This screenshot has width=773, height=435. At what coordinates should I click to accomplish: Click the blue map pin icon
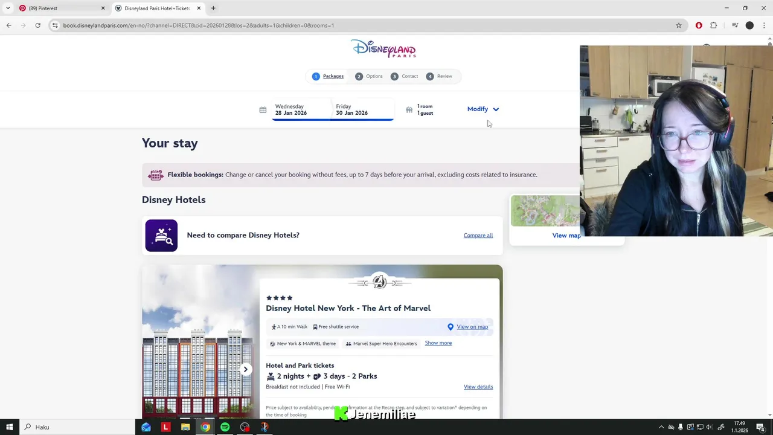(x=451, y=327)
